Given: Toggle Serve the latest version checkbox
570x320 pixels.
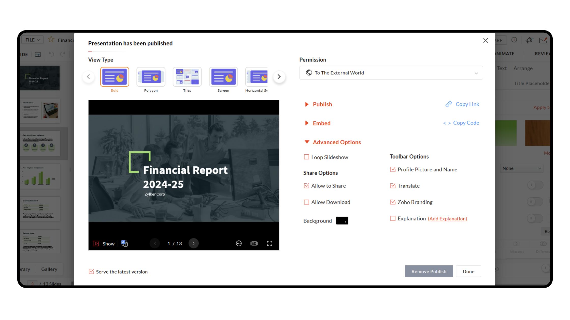Looking at the screenshot, I should tap(91, 271).
